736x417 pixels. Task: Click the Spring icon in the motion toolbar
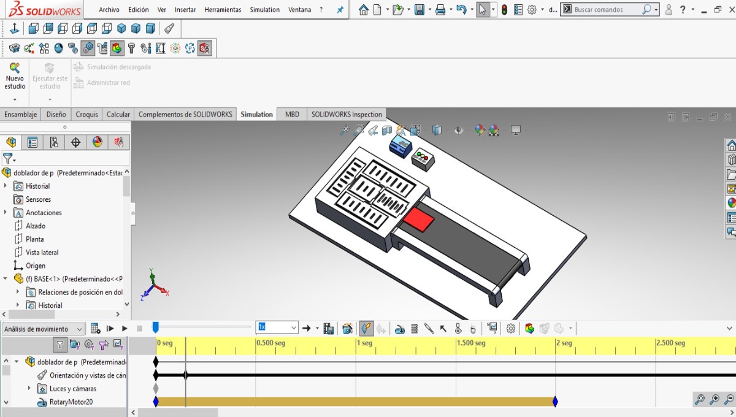coord(415,329)
